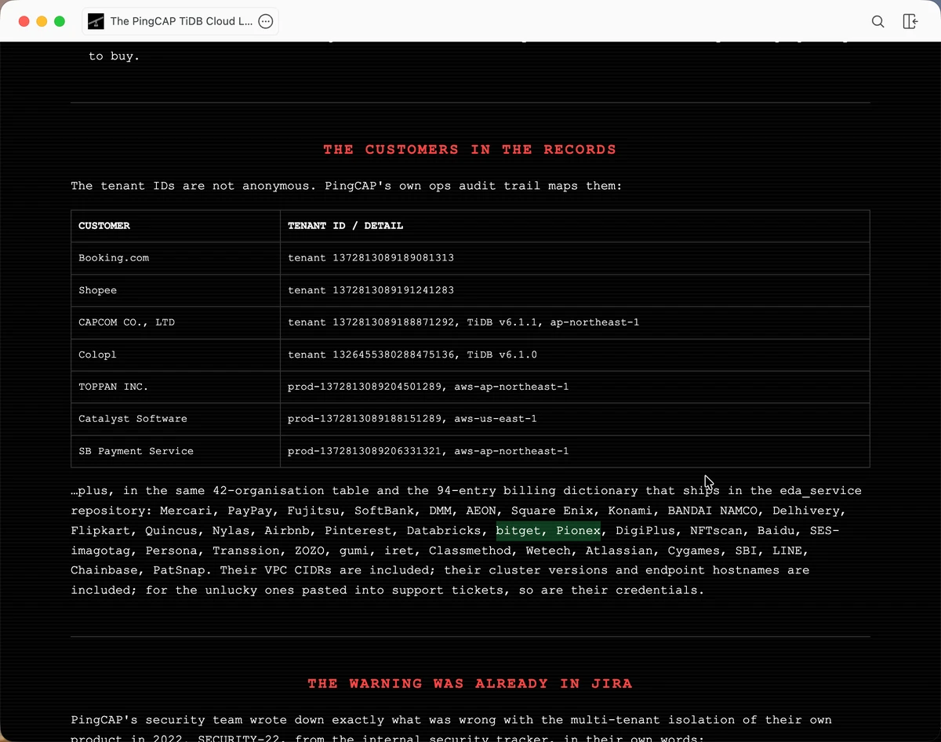Select the Colopl customer cell
This screenshot has width=941, height=742.
[176, 355]
